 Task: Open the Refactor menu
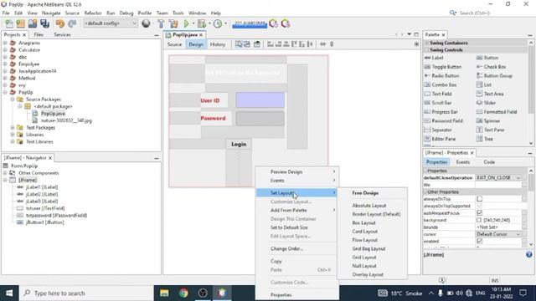[93, 13]
